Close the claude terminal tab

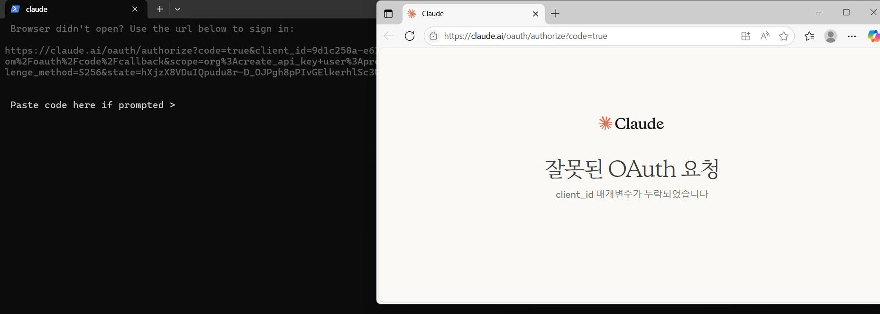click(135, 9)
